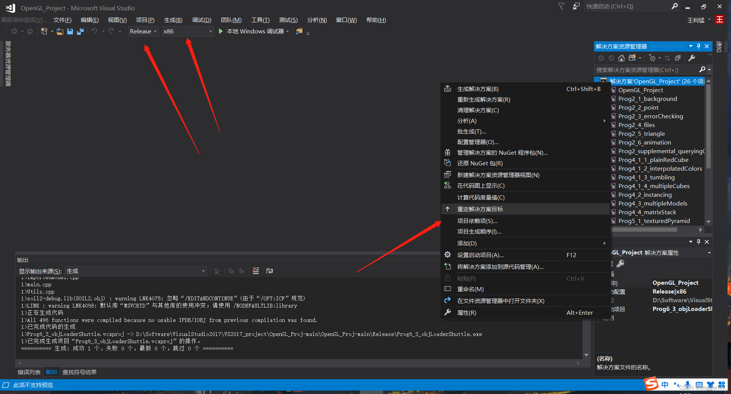
Task: Click the Home icon in Solution Explorer toolbar
Action: (x=621, y=58)
